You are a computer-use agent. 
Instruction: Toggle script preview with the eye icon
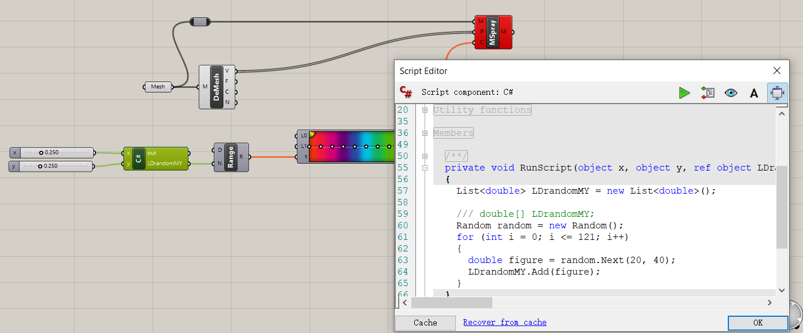(731, 92)
